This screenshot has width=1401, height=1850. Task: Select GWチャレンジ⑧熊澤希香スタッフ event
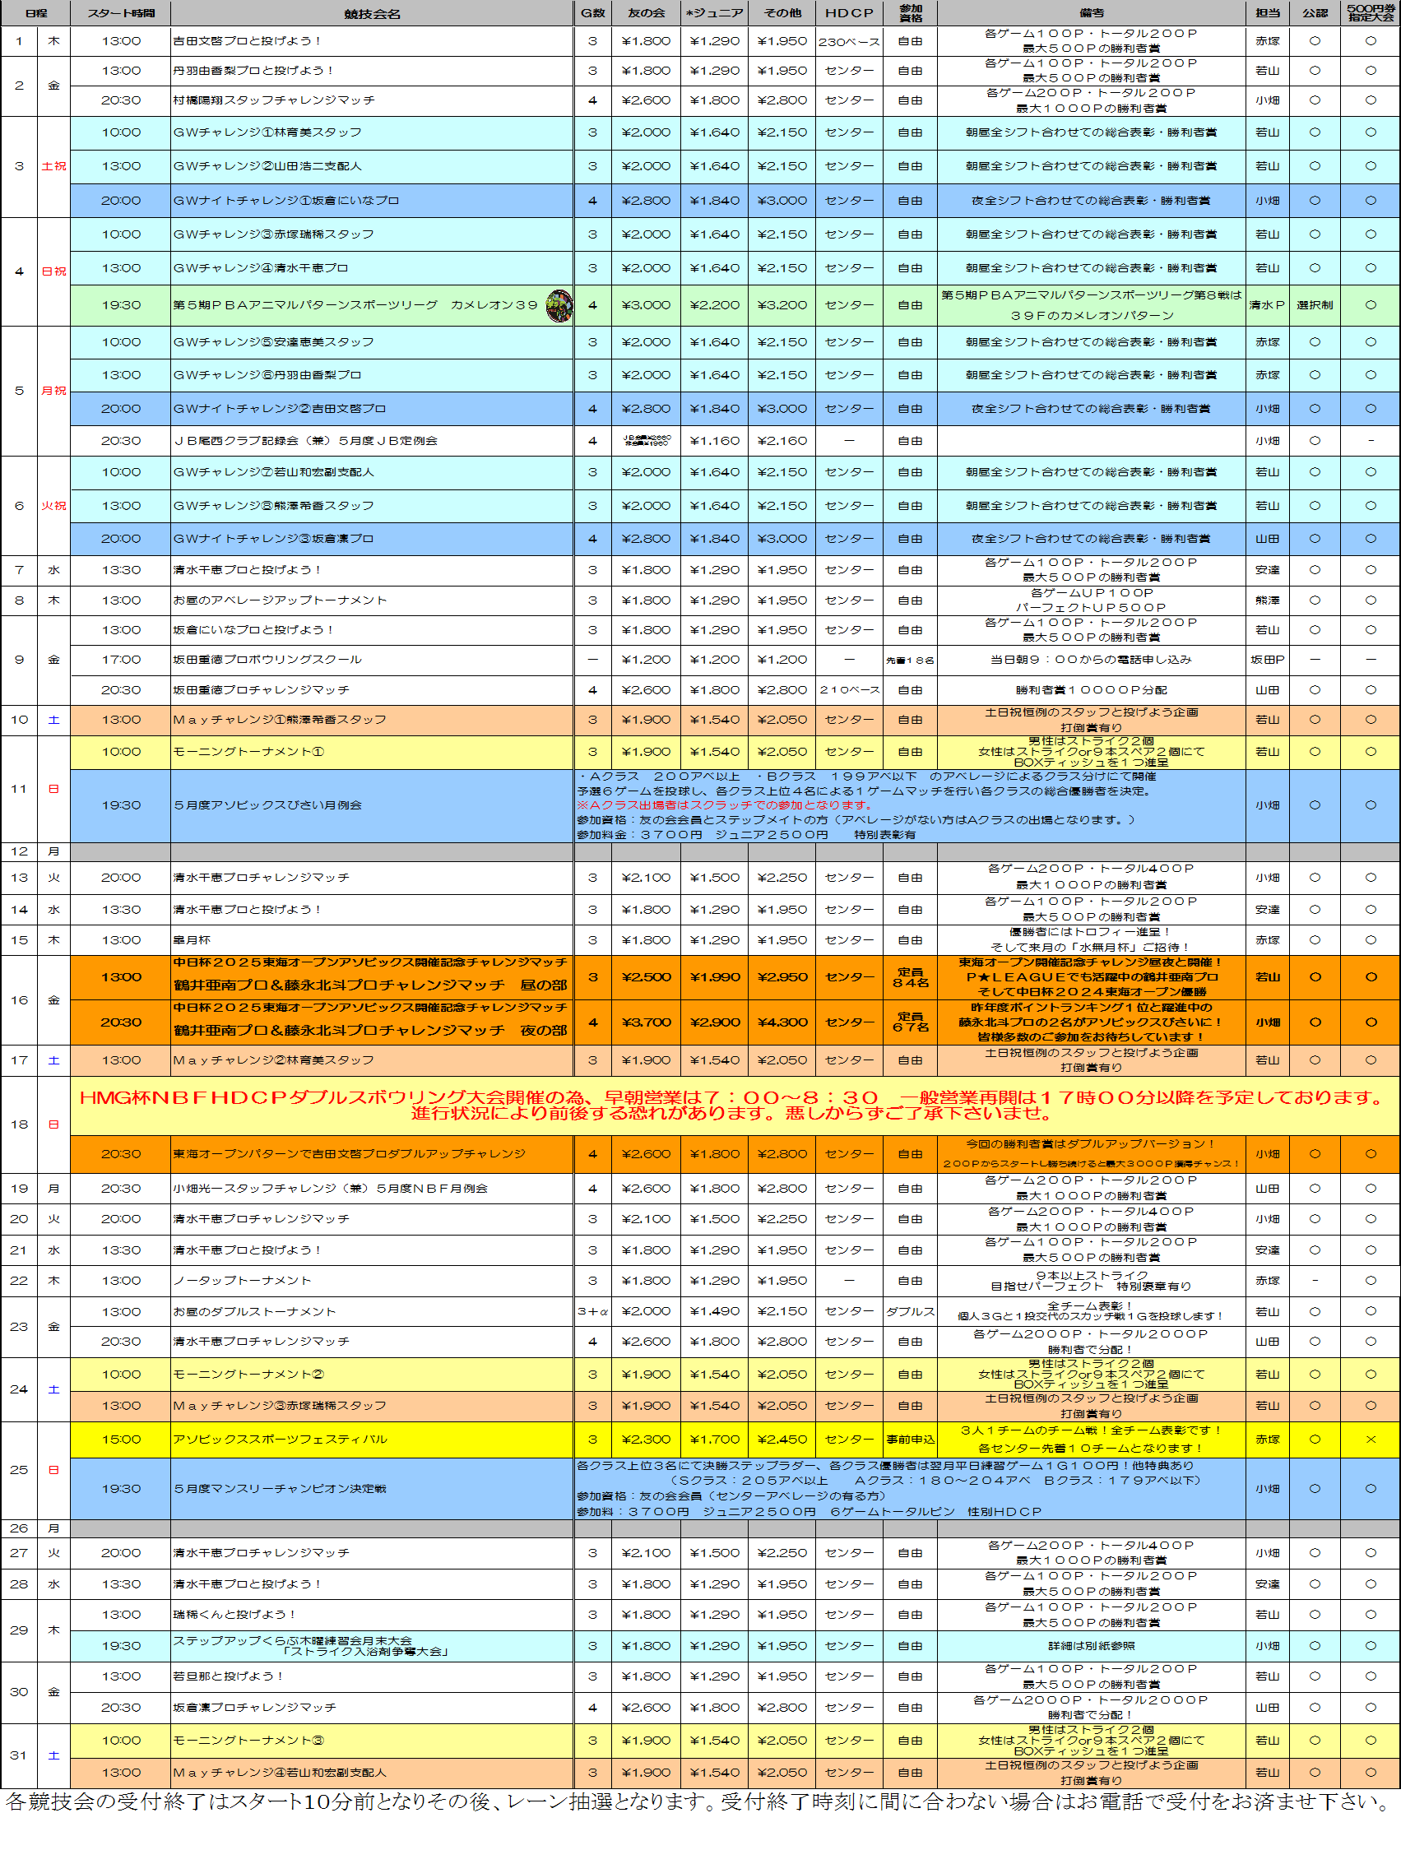click(x=273, y=506)
